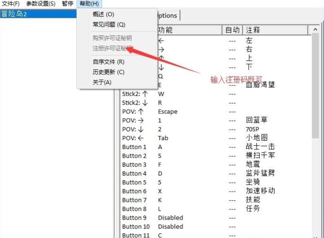Click the auto column dashes for Button 1
Image resolution: width=324 pixels, height=238 pixels.
(232, 147)
